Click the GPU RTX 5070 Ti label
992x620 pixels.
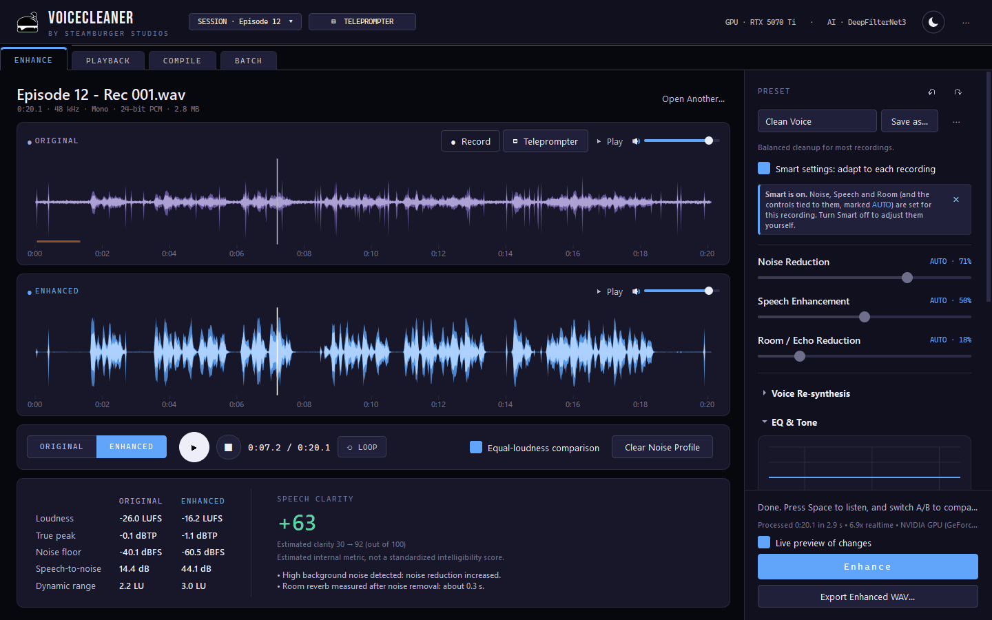[x=761, y=22]
